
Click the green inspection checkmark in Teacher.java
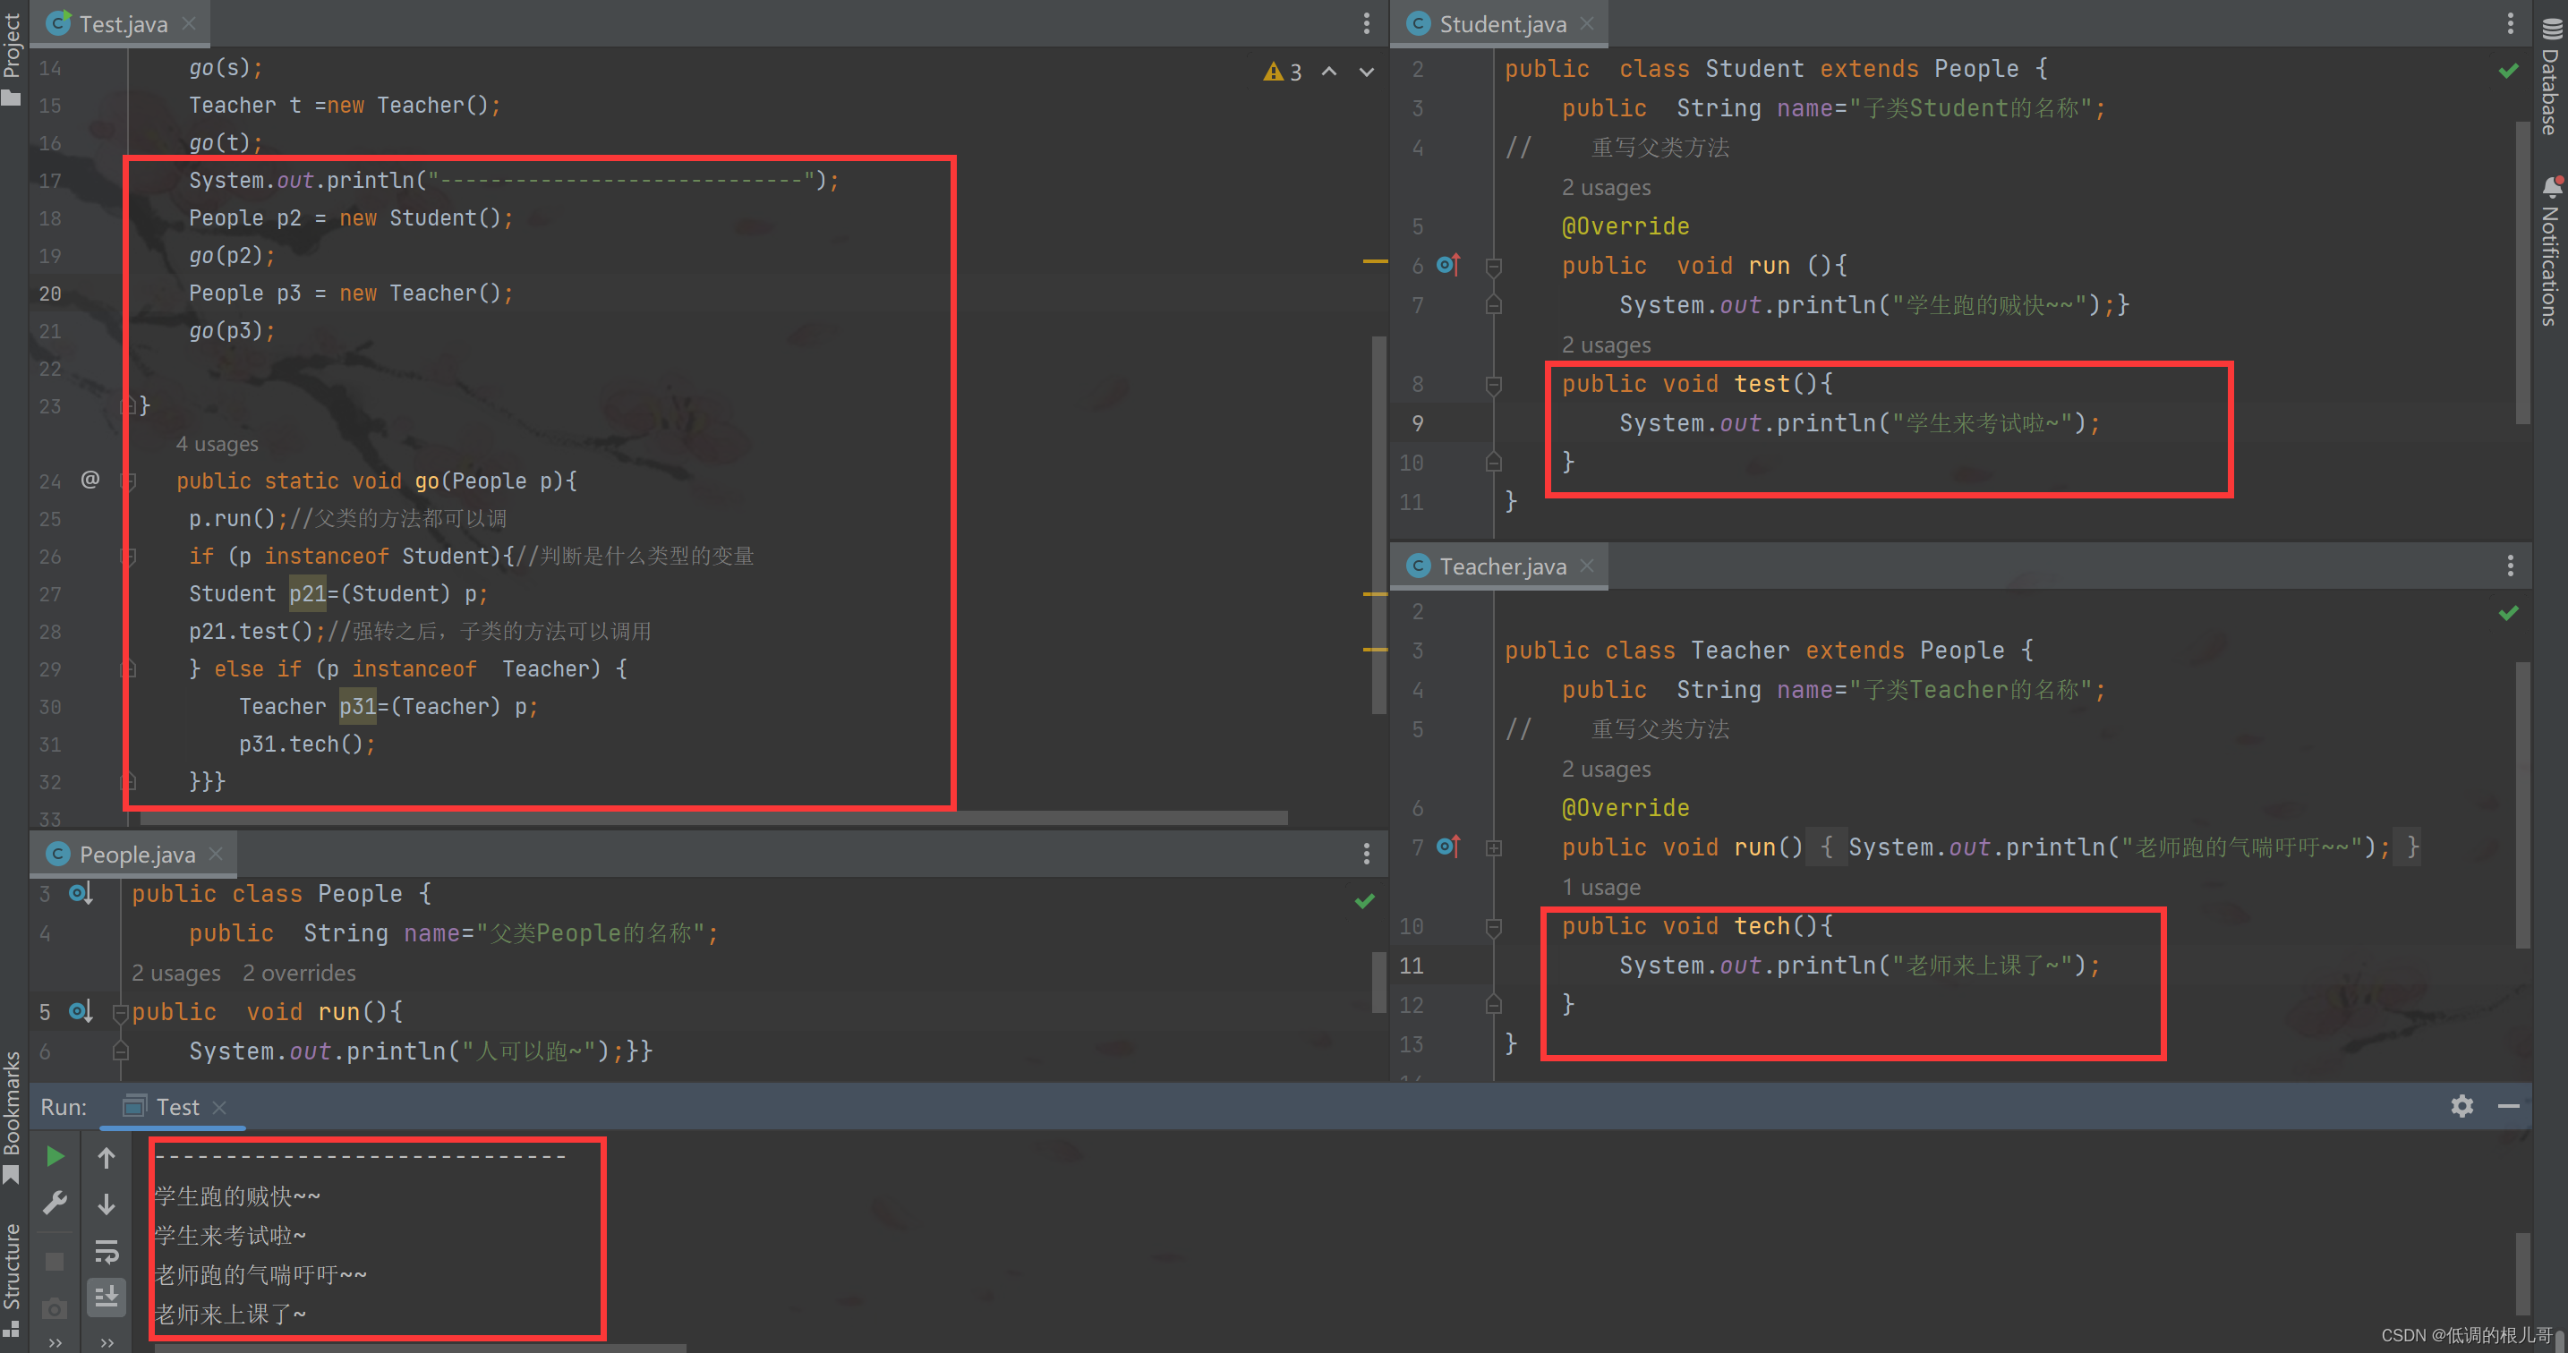(2508, 613)
